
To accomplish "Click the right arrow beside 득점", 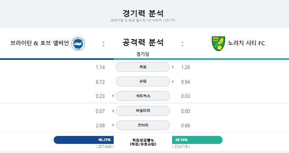I will [x=173, y=67].
